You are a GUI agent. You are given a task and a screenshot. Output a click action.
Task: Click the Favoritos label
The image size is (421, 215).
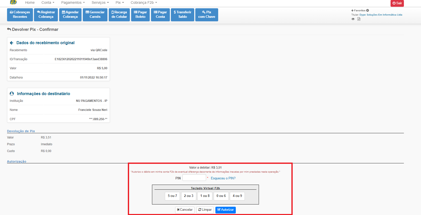[360, 11]
